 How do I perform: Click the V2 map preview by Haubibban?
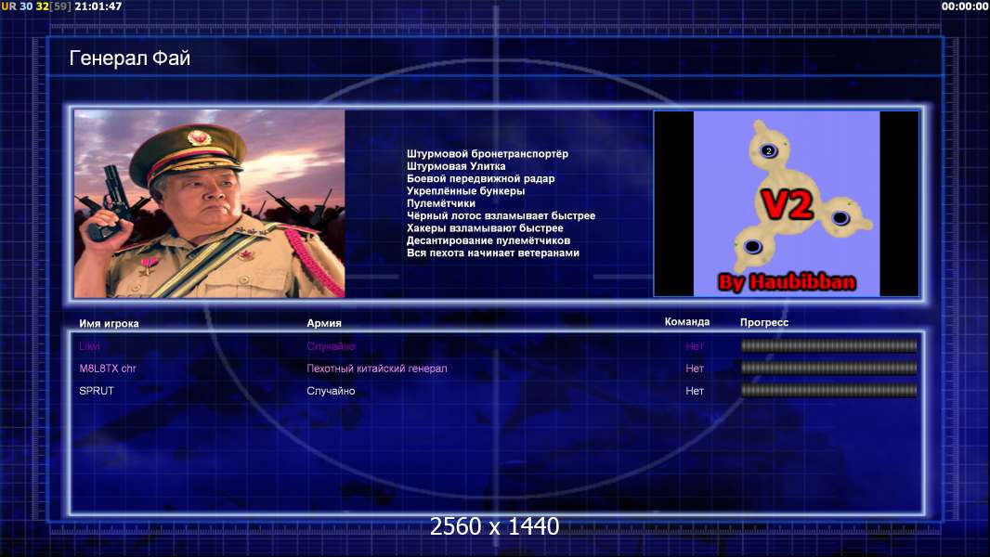[x=786, y=203]
